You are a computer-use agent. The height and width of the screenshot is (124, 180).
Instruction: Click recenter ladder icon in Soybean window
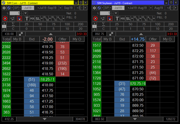click(x=111, y=34)
